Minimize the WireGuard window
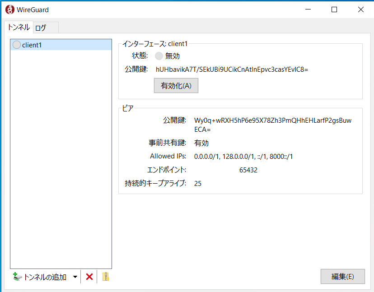This screenshot has width=374, height=292. click(x=308, y=9)
